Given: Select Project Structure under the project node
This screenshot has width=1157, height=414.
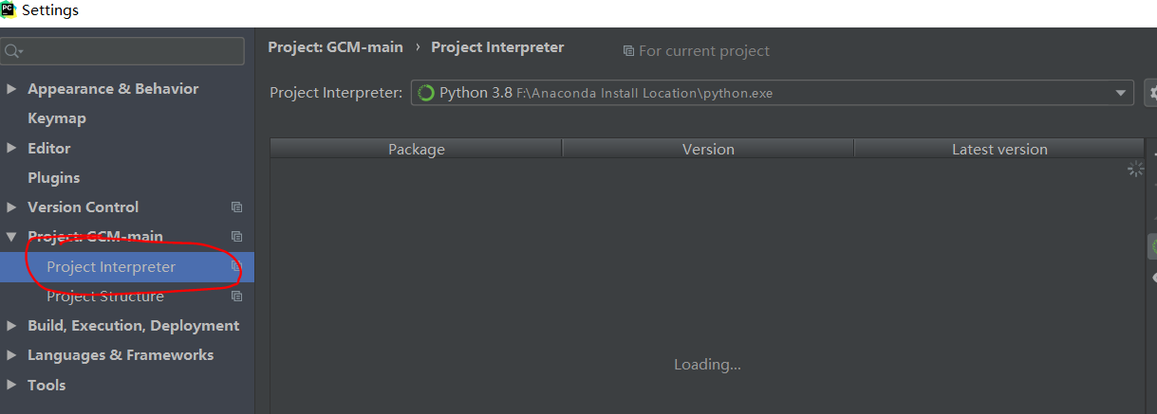Looking at the screenshot, I should pos(105,297).
